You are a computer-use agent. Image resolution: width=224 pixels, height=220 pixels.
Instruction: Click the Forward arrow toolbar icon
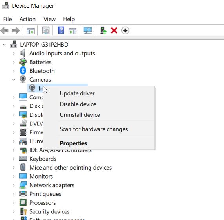[16, 30]
